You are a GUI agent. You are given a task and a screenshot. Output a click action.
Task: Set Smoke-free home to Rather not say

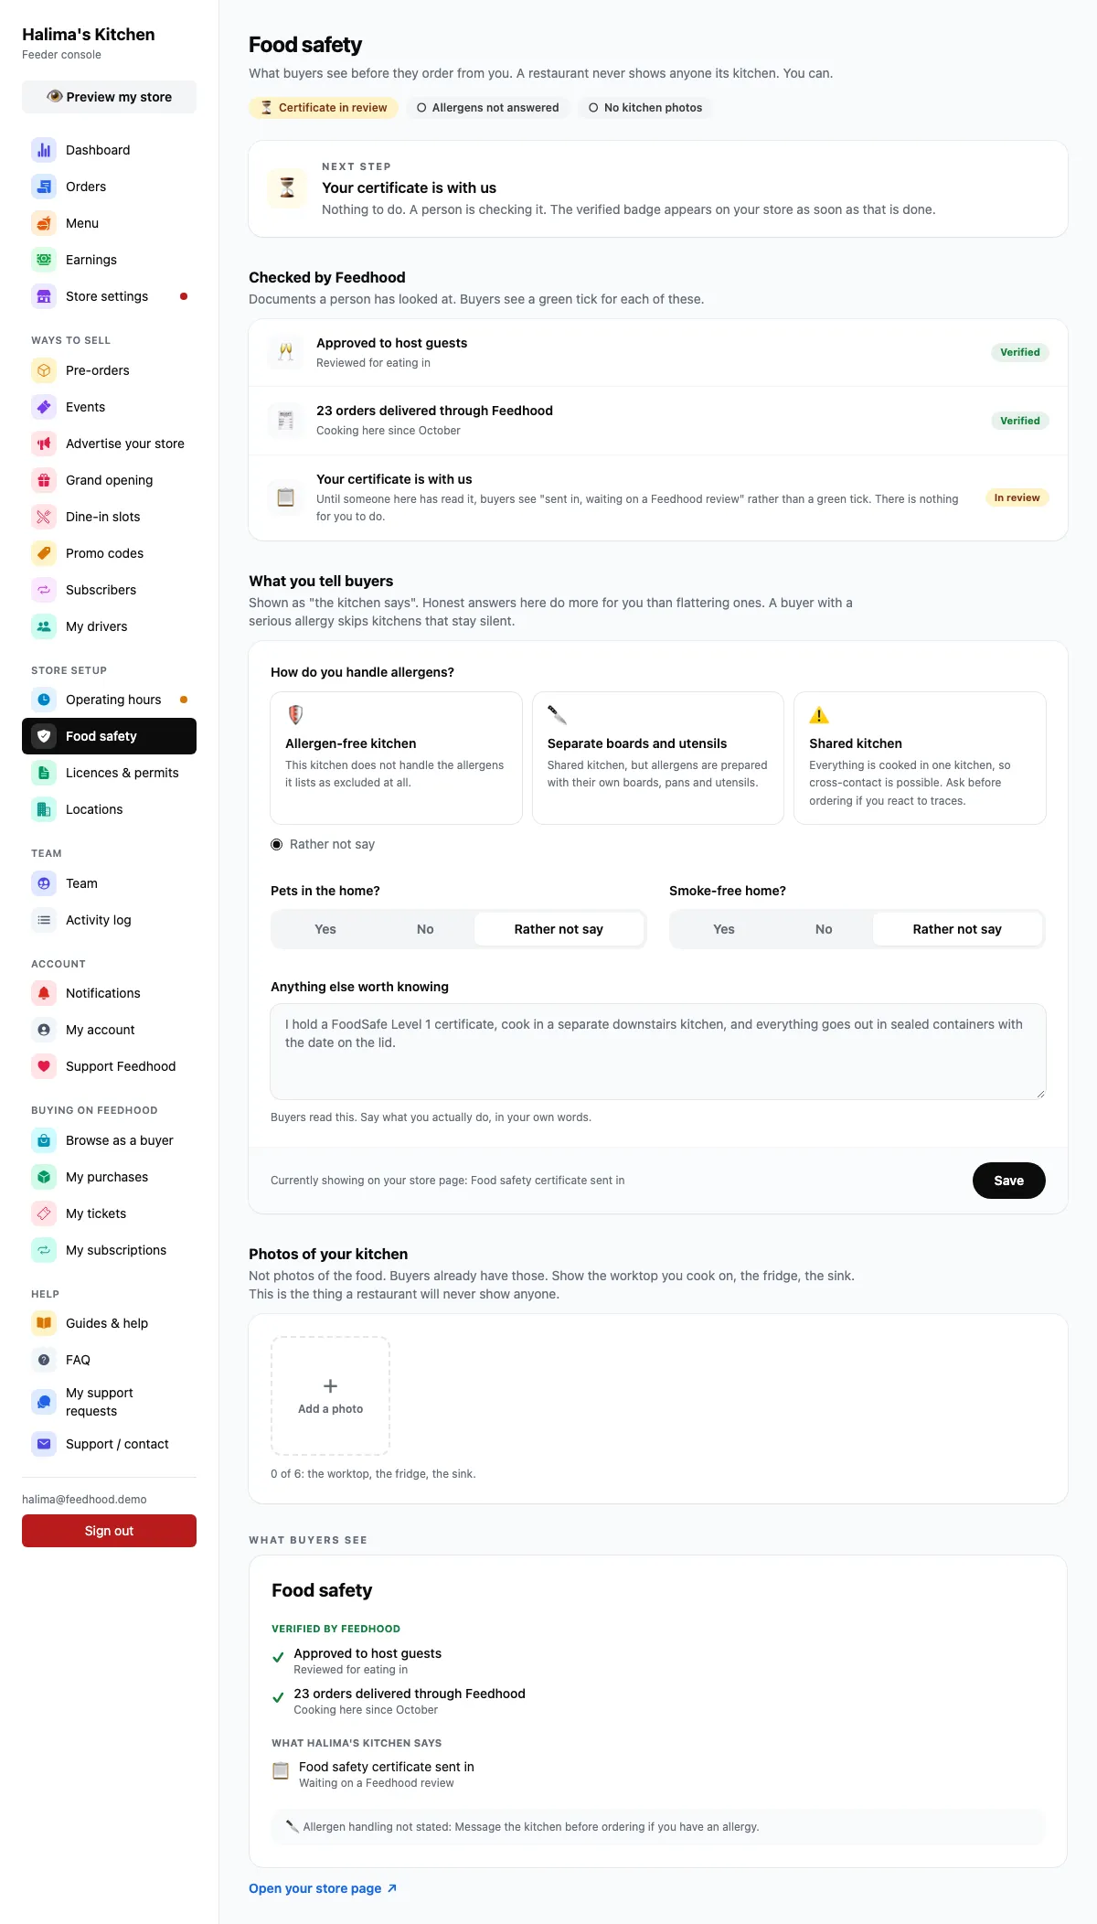(957, 929)
